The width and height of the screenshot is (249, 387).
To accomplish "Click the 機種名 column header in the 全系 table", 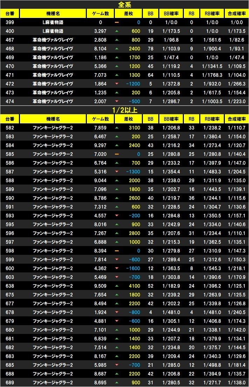I will tap(53, 14).
